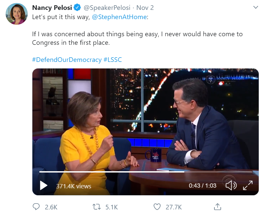Click the 371.4K views count
The image size is (264, 214).
click(73, 186)
